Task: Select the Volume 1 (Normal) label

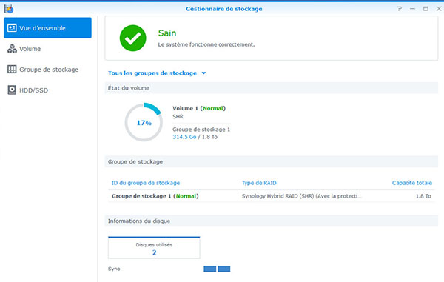Action: (199, 108)
